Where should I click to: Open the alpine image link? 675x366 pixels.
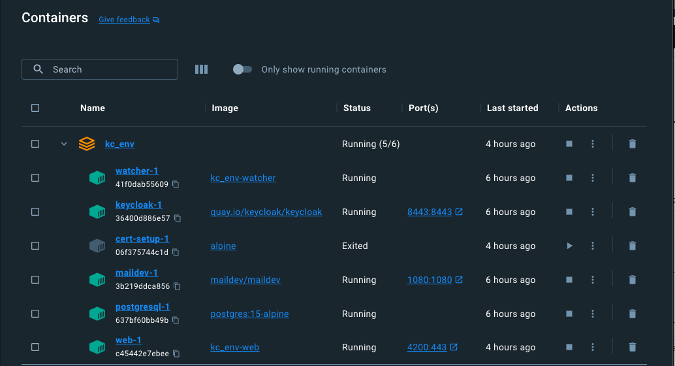(223, 246)
